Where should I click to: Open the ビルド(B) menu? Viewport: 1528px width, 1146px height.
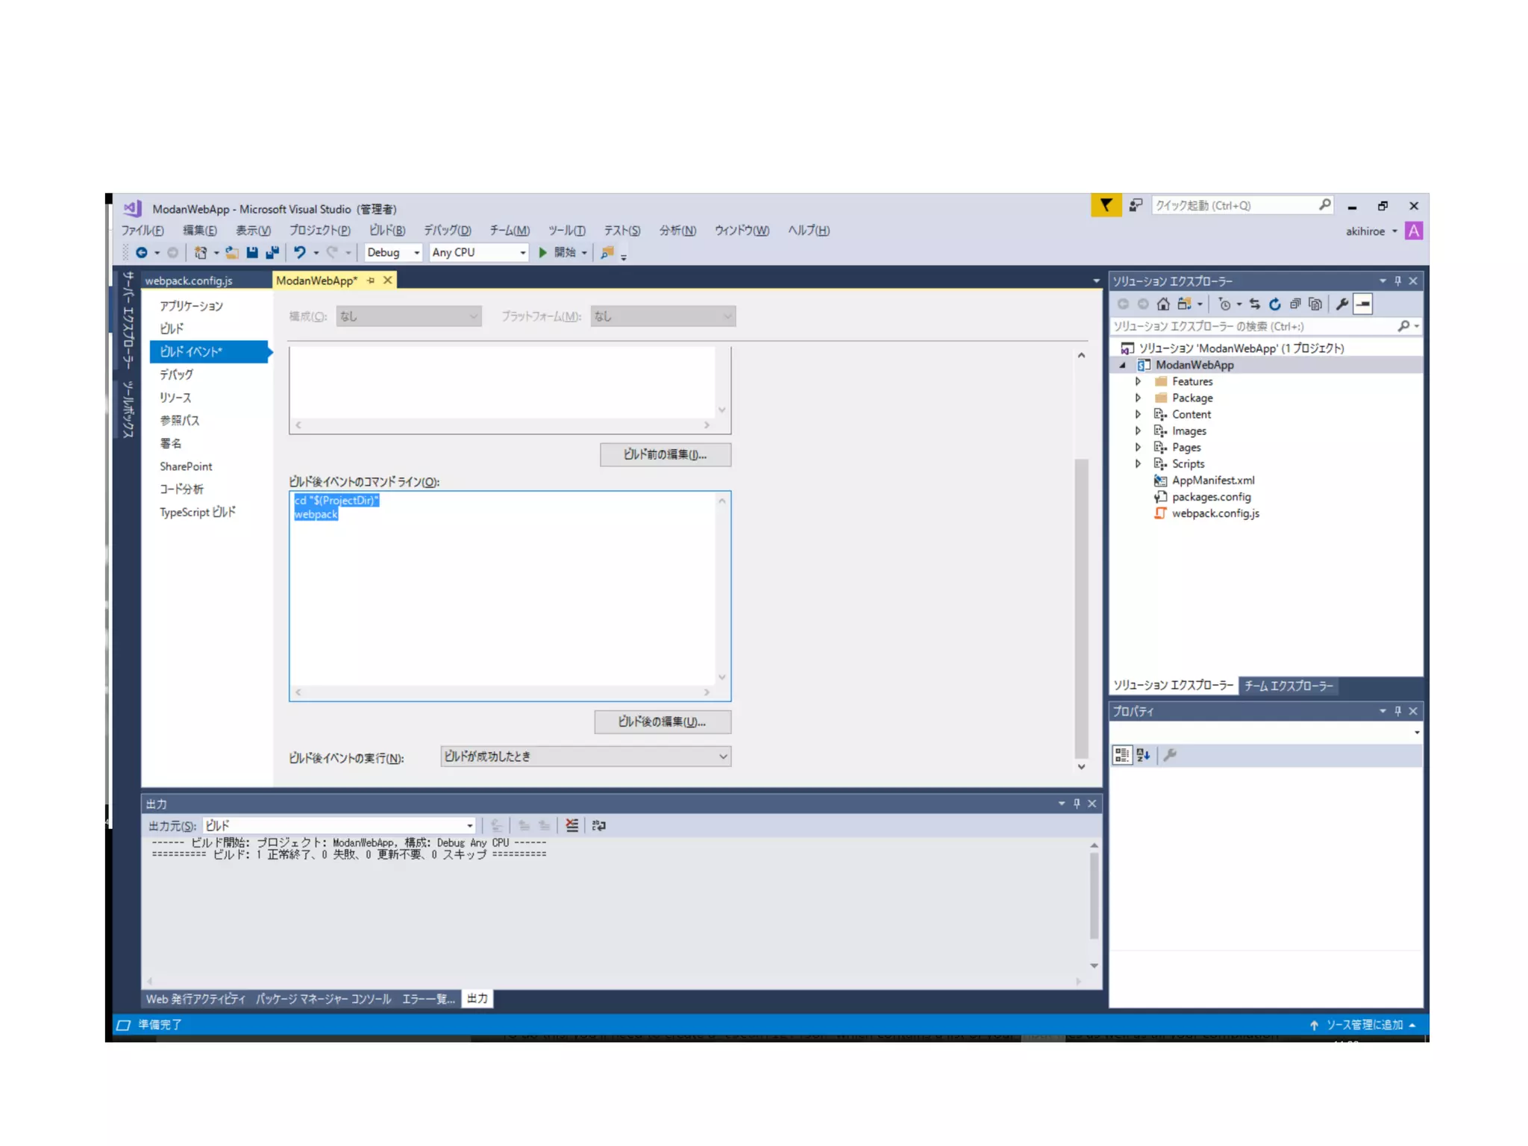coord(386,231)
